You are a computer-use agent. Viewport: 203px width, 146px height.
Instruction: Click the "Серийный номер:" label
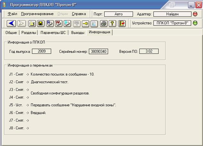73,52
